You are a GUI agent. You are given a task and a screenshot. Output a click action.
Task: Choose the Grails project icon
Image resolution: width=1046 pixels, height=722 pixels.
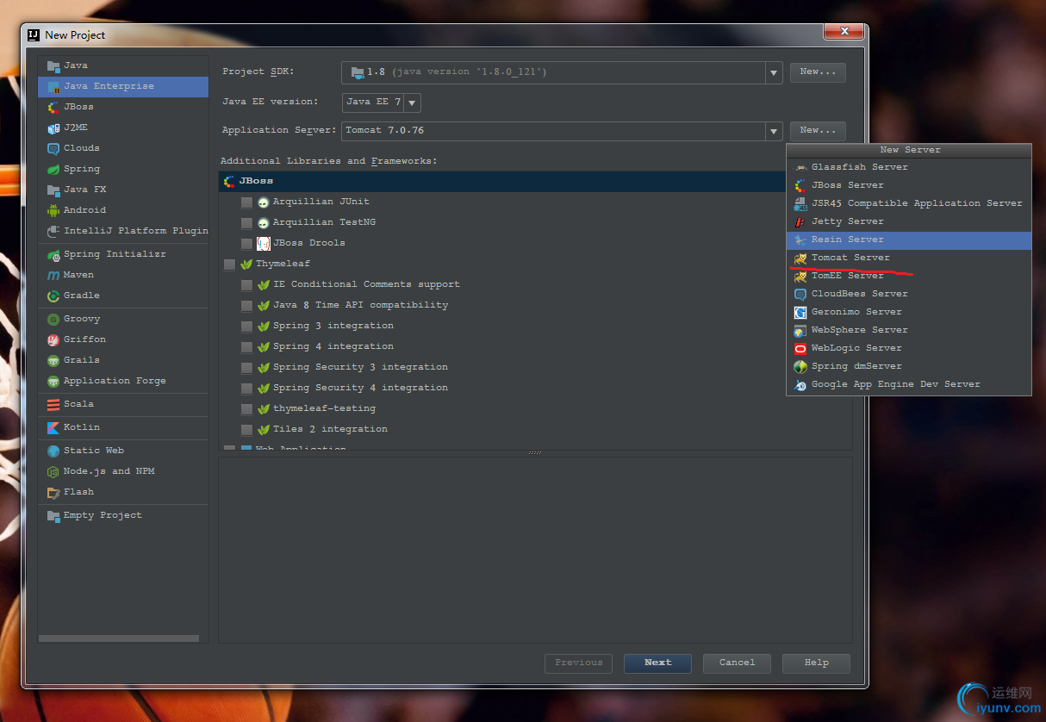[53, 360]
